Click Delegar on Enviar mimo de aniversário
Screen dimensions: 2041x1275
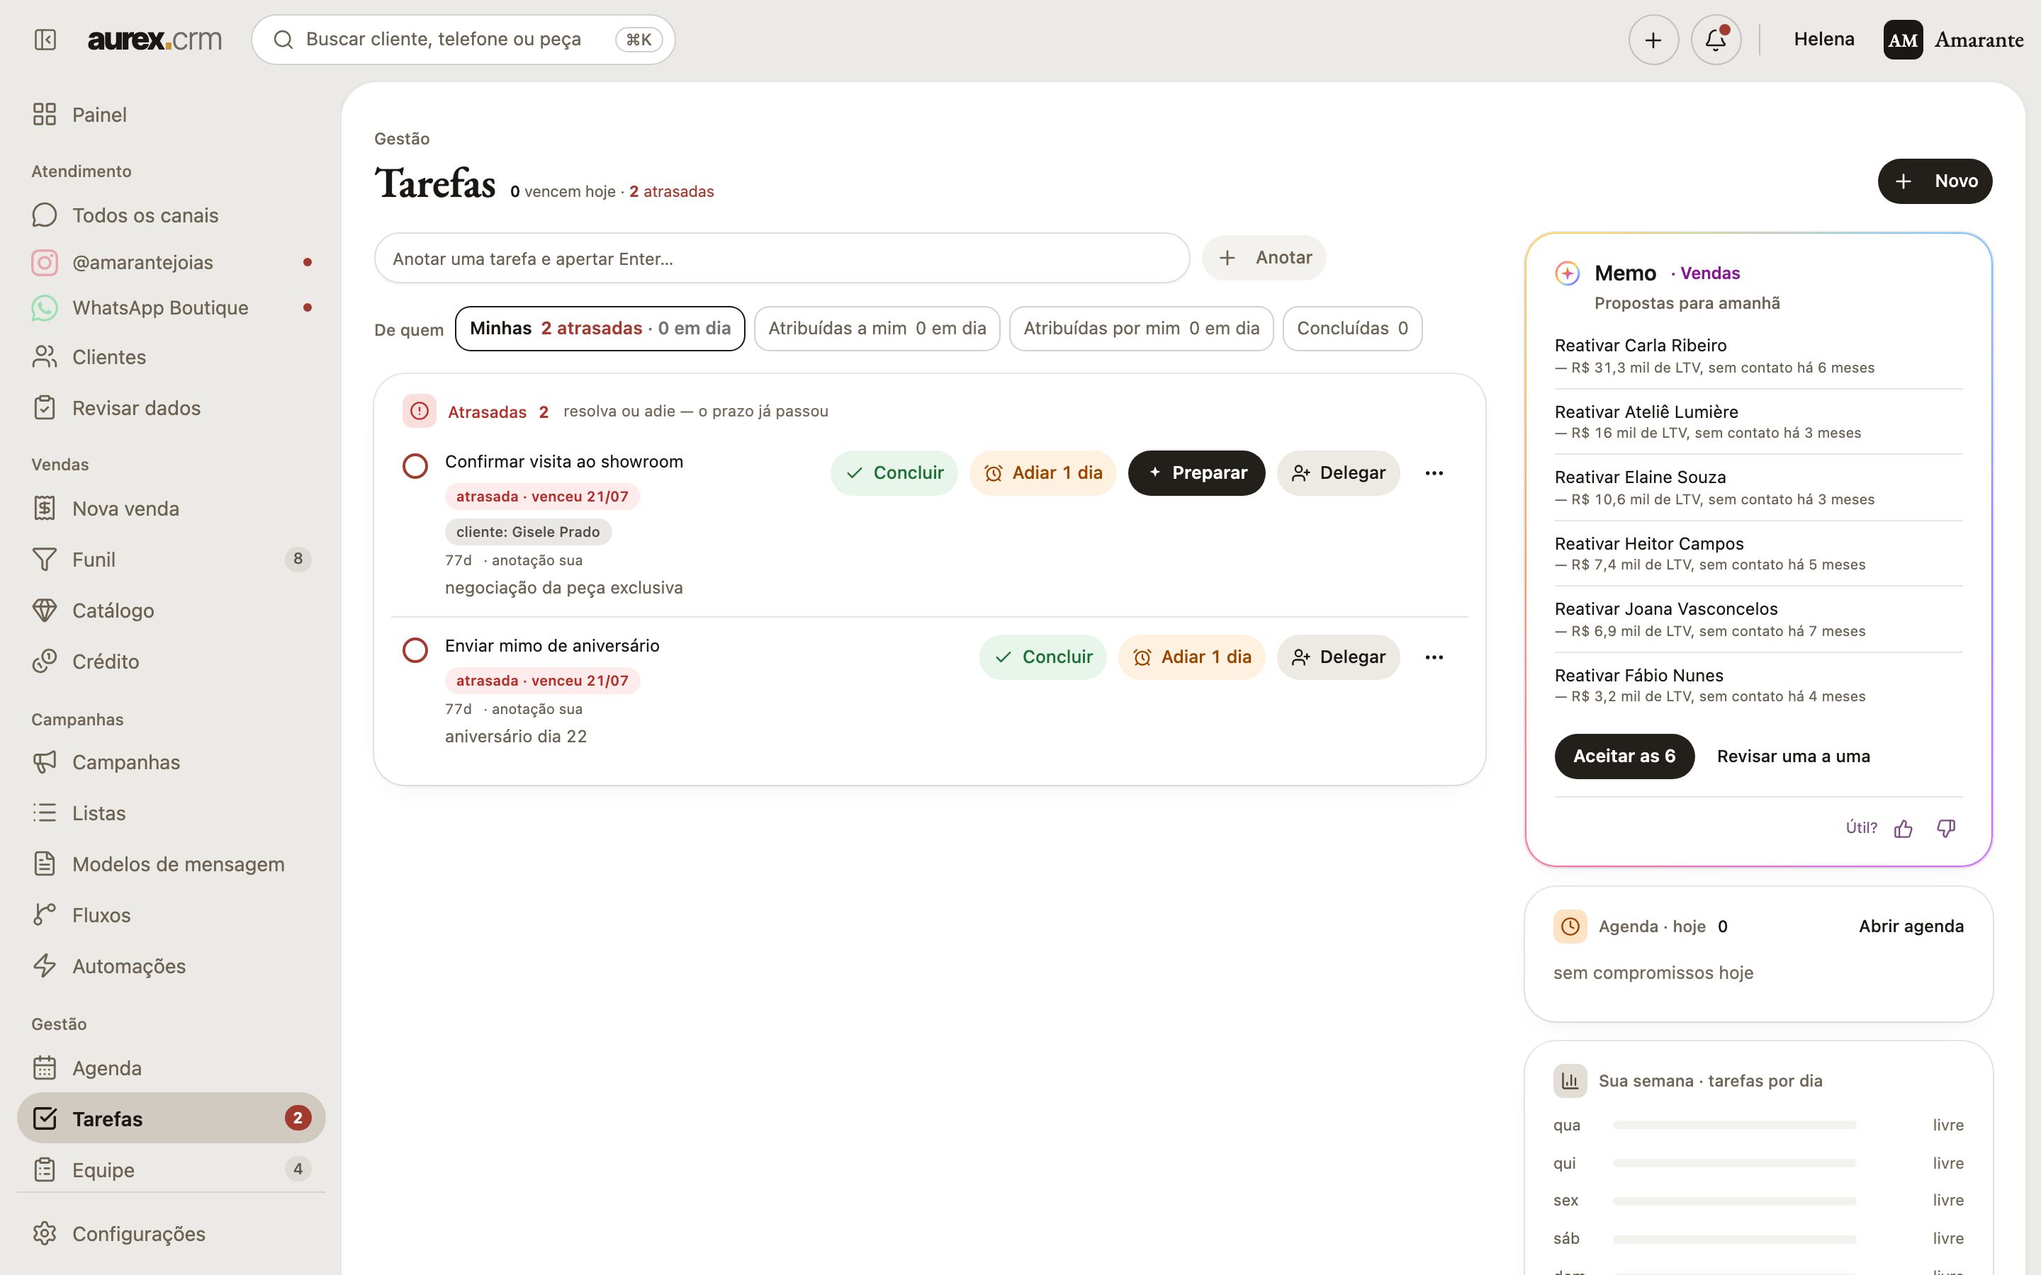(1339, 657)
